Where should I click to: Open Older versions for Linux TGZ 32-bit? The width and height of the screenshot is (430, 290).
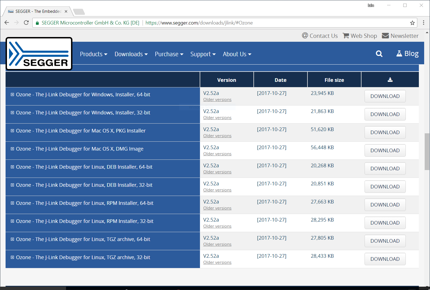pyautogui.click(x=217, y=262)
